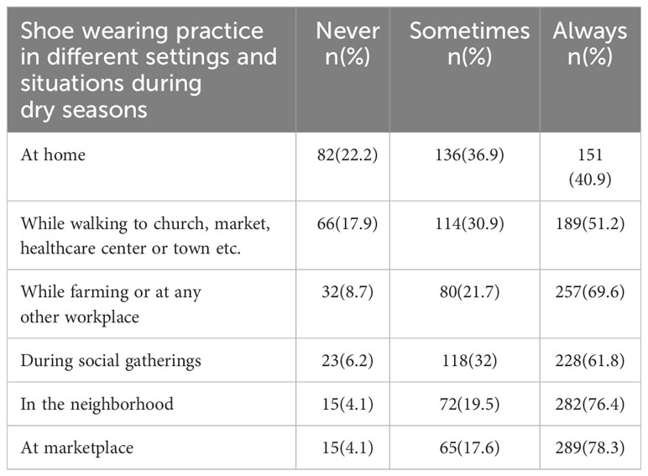Select the cell showing 80(21.7)
This screenshot has height=476, width=648.
(469, 292)
